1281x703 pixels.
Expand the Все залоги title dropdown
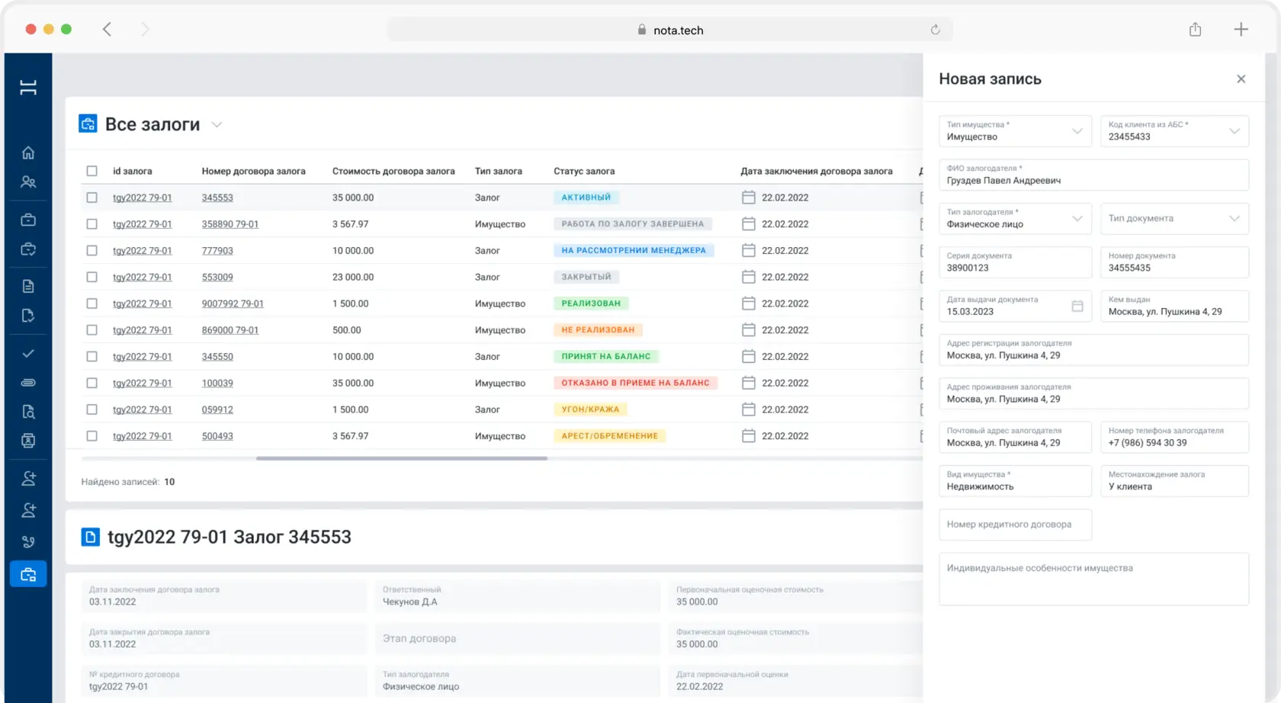[x=217, y=125]
